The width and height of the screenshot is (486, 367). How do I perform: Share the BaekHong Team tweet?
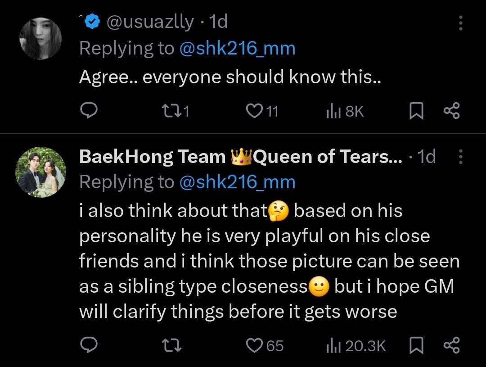451,345
